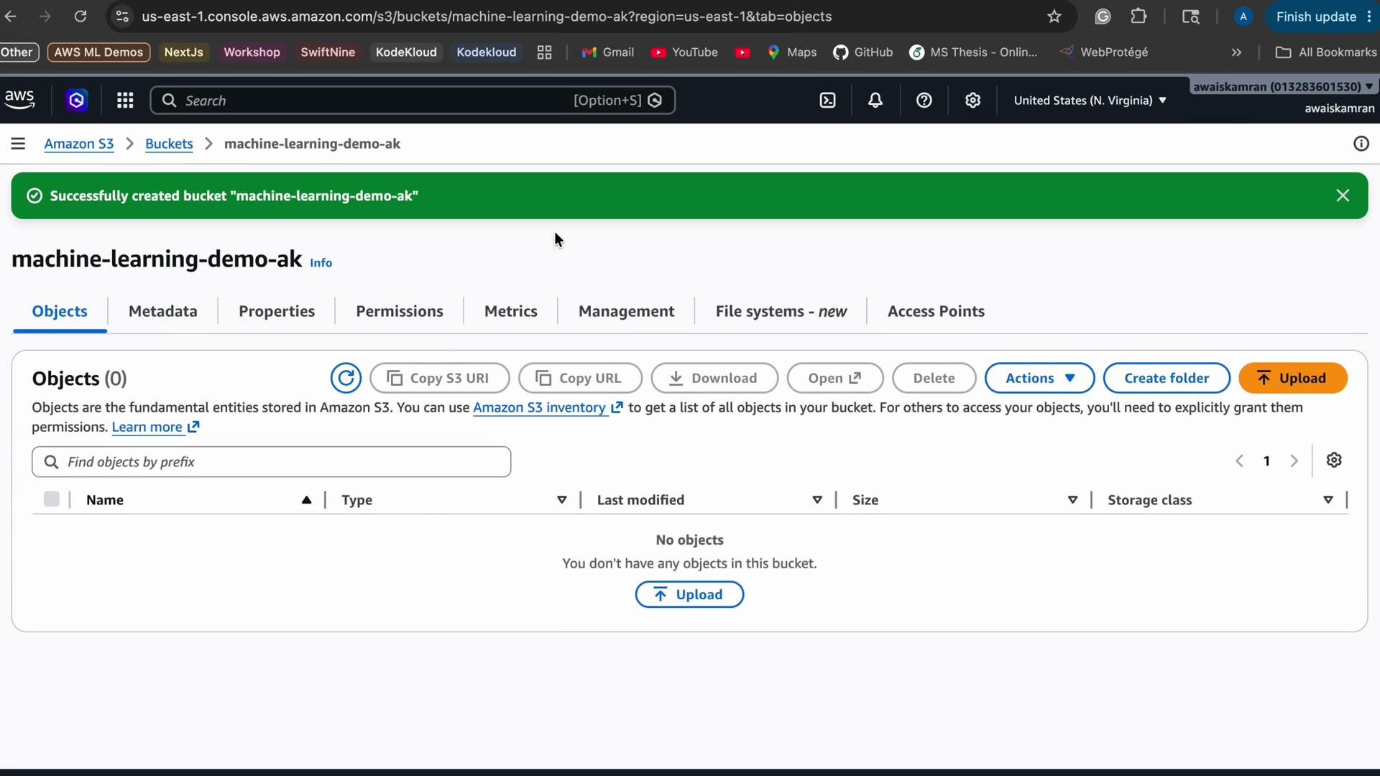The height and width of the screenshot is (776, 1380).
Task: Click the browser media search icon
Action: (1190, 16)
